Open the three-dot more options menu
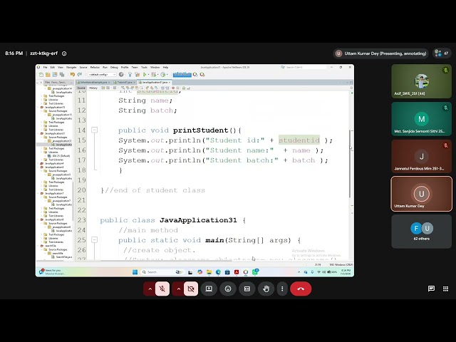This screenshot has width=456, height=342. (282, 289)
